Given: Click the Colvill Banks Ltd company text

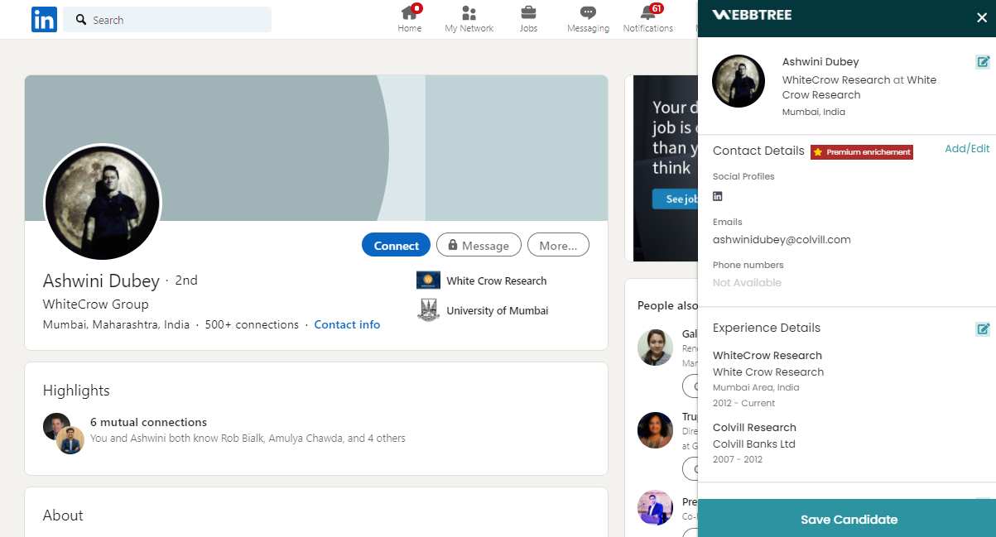Looking at the screenshot, I should click(753, 444).
